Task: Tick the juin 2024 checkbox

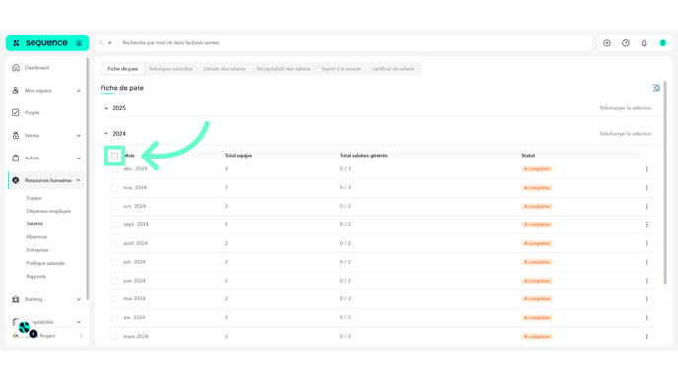Action: coord(114,281)
